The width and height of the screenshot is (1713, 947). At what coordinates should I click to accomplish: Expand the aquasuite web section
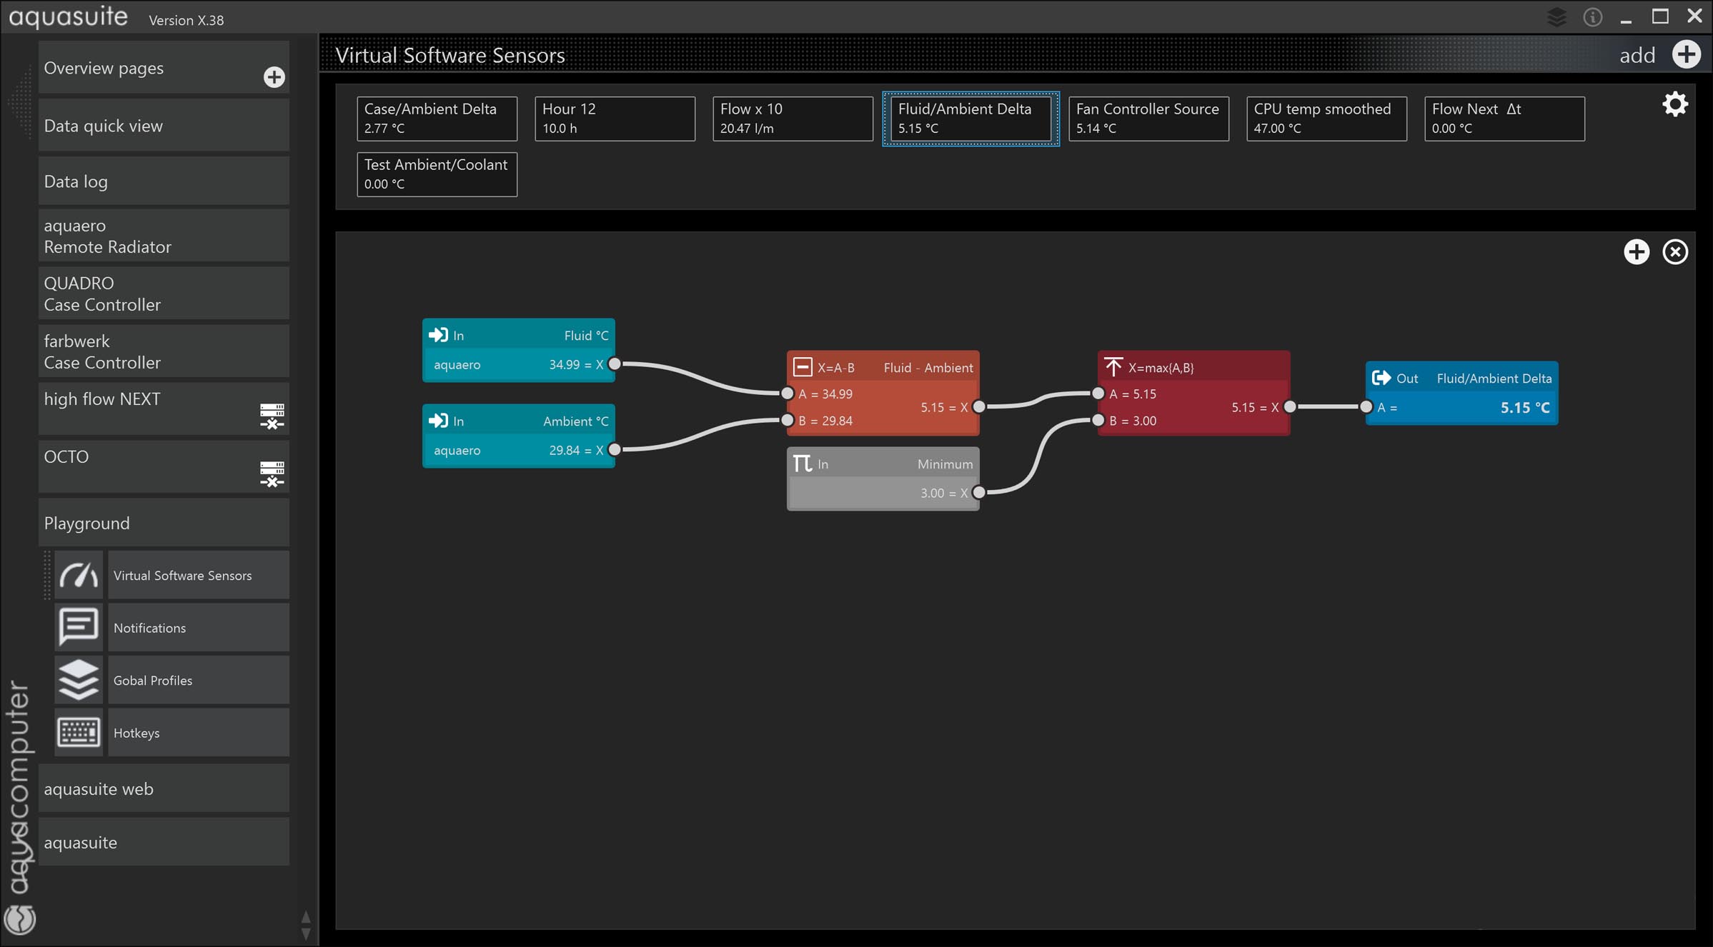(x=164, y=788)
